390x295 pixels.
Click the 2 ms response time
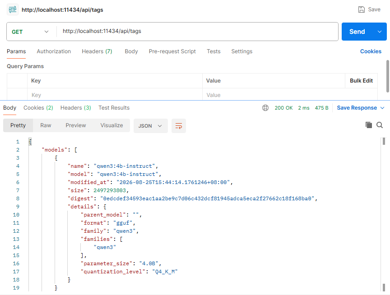click(x=304, y=108)
